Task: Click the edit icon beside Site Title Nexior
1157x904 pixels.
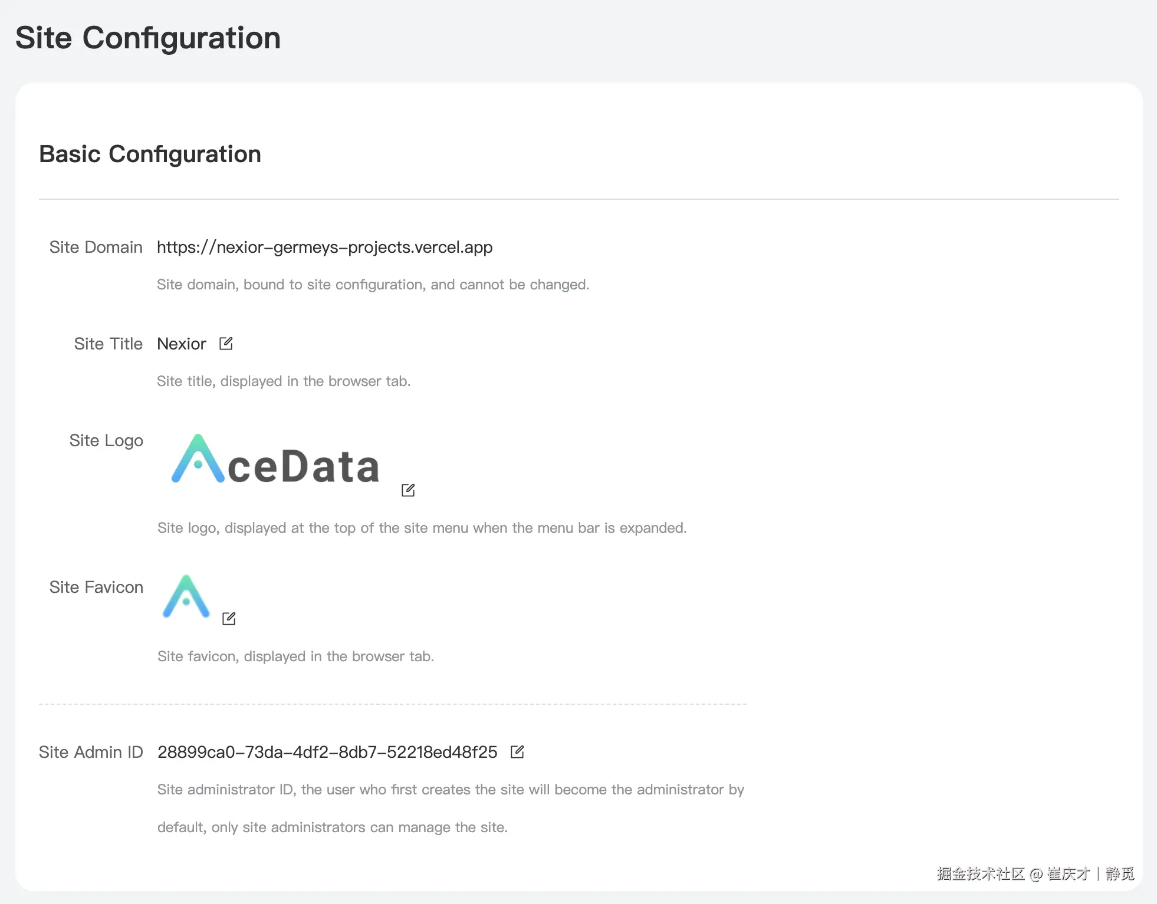Action: click(226, 344)
